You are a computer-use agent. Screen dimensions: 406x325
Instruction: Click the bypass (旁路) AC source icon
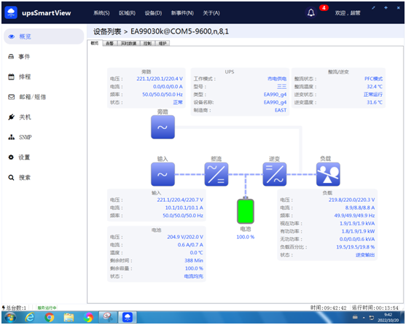coord(163,127)
